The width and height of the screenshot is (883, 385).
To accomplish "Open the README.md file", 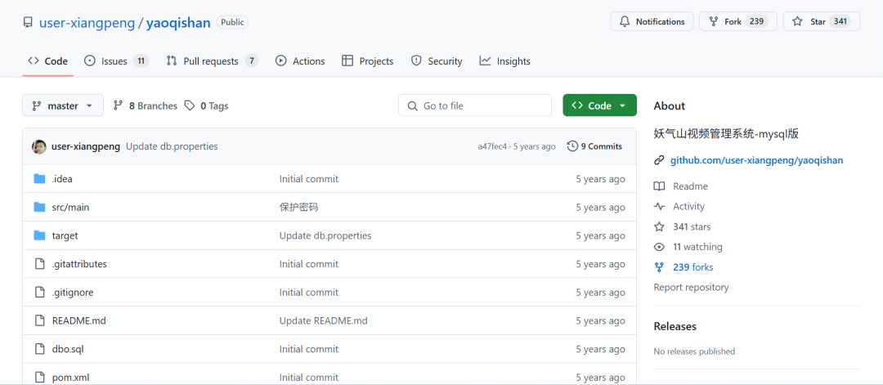I will pos(78,320).
